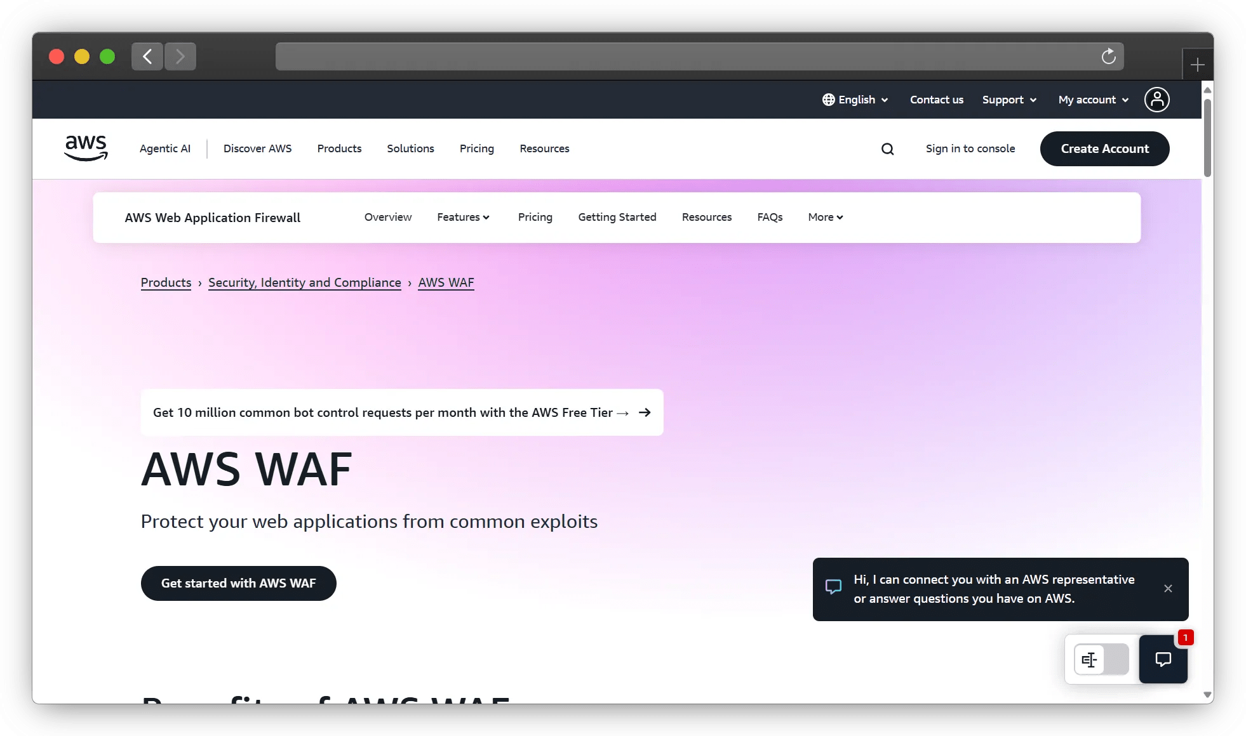Open the Support dropdown menu
The image size is (1246, 736).
1009,100
